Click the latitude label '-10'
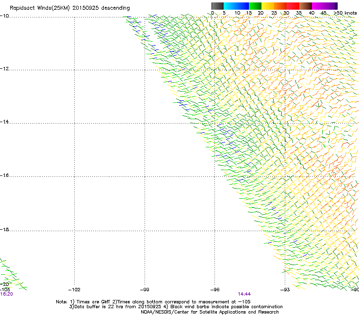Image resolution: width=359 pixels, height=315 pixels. point(4,16)
